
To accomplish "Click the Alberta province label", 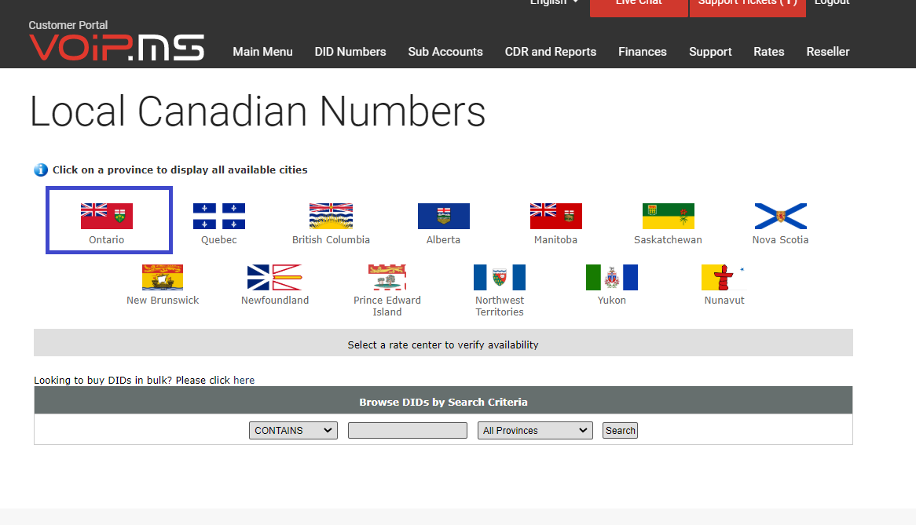I will pyautogui.click(x=443, y=240).
